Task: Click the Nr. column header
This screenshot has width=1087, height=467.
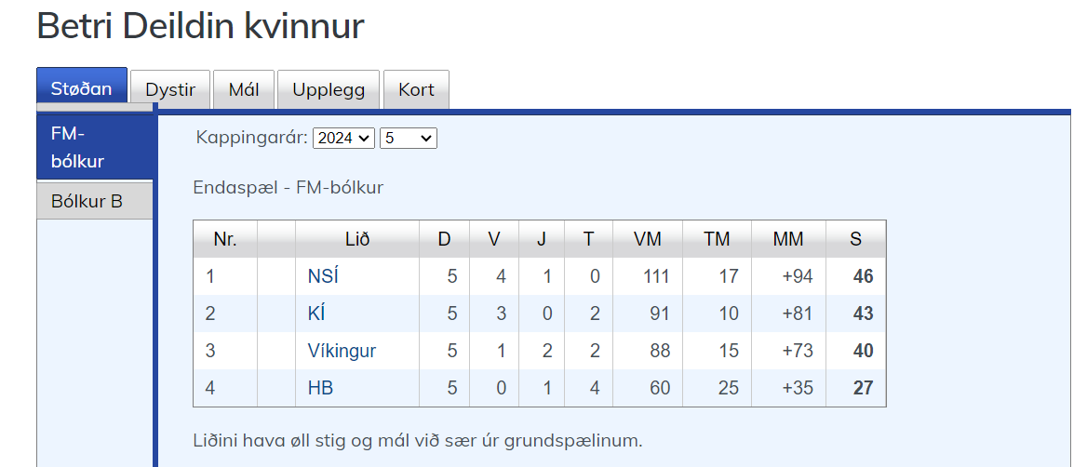Action: (224, 239)
